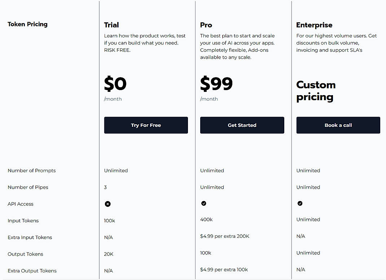The height and width of the screenshot is (280, 386).
Task: Click the Get Started button
Action: [242, 125]
